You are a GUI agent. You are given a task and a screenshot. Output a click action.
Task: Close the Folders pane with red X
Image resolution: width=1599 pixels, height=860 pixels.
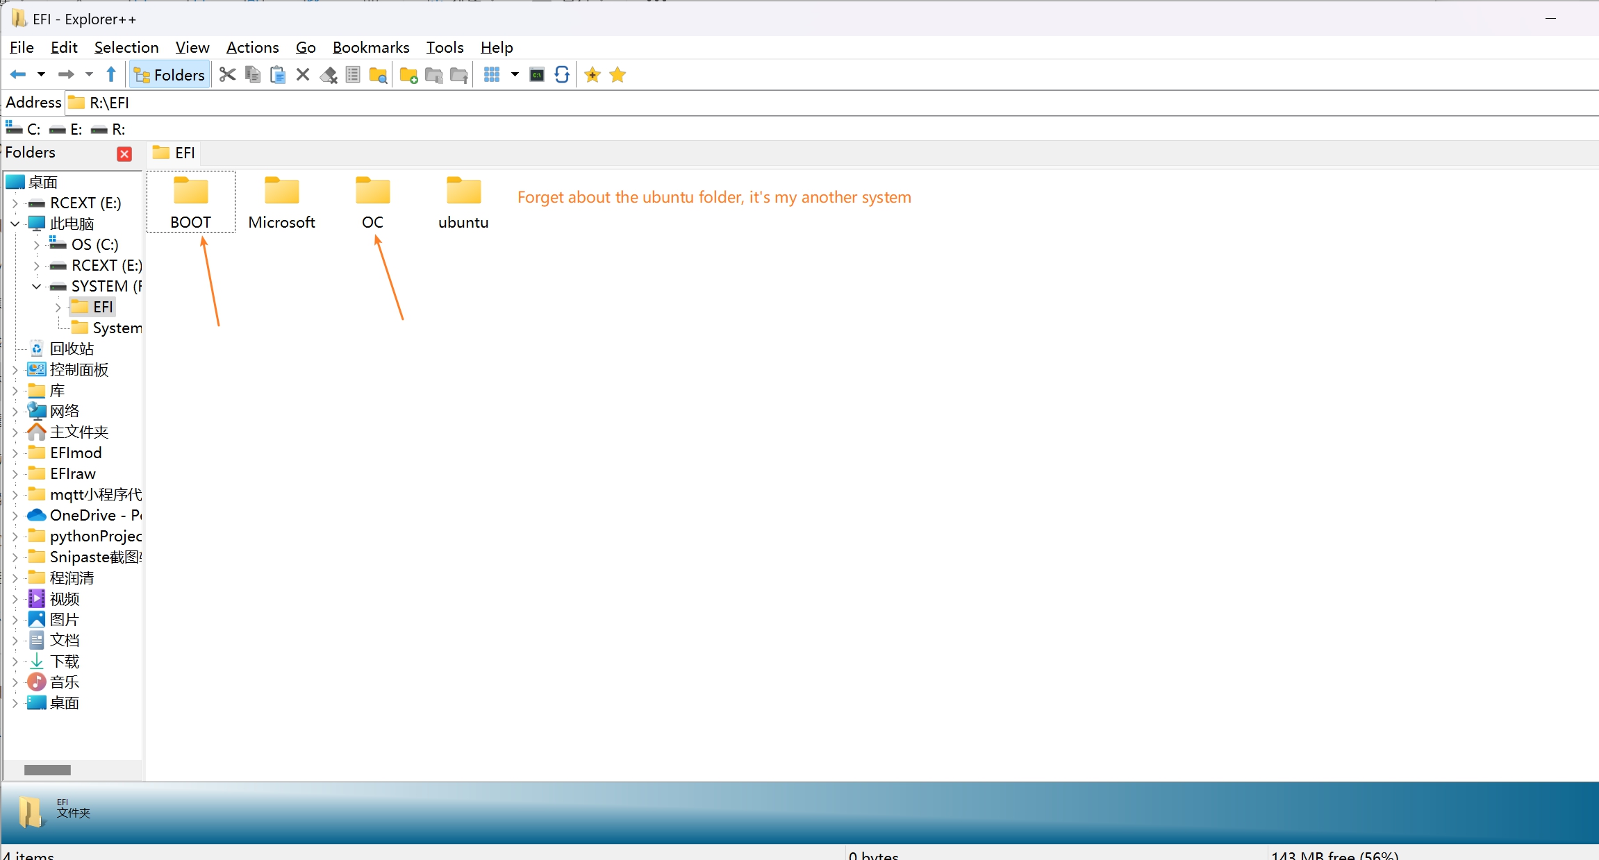pos(124,153)
